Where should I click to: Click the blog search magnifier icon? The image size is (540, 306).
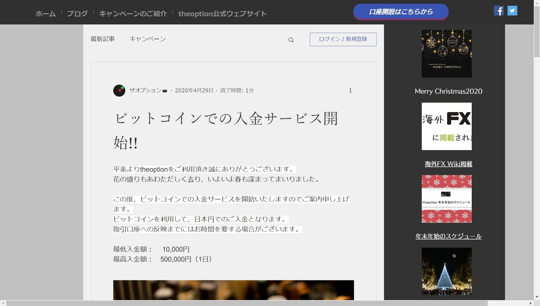[x=291, y=40]
